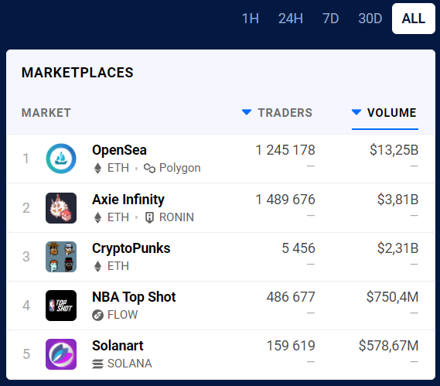This screenshot has width=440, height=386.
Task: Sort marketplaces by TRADERS column
Action: click(x=277, y=113)
